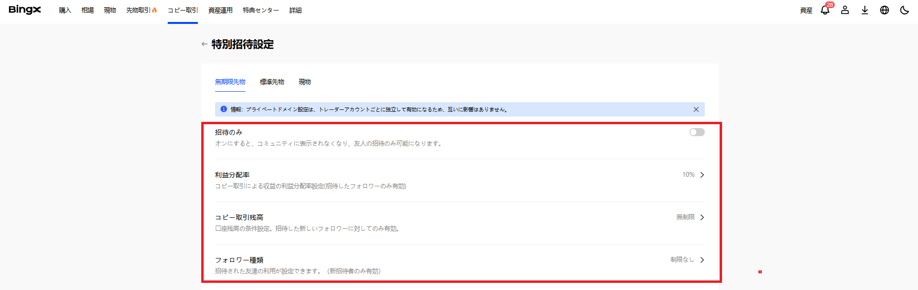
Task: Click the 資産 link in header
Action: (x=806, y=10)
